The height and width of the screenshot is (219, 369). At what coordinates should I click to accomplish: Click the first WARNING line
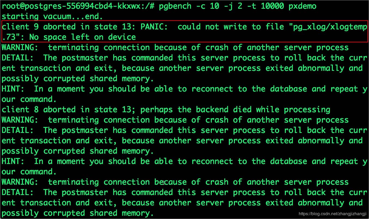click(175, 47)
